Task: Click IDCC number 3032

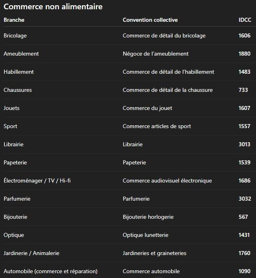Action: tap(244, 199)
